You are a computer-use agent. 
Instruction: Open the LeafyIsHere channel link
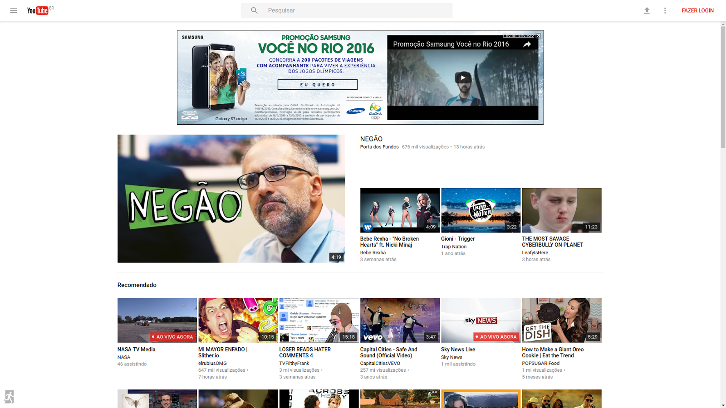(x=535, y=253)
